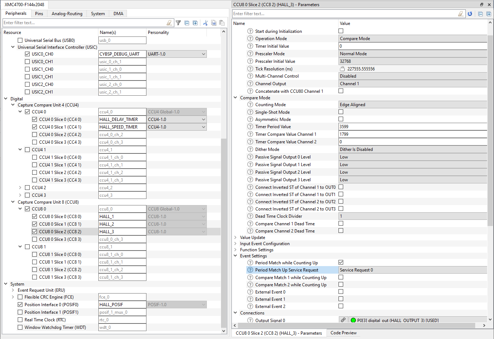Open help for Start during Initialization
This screenshot has height=339, width=494.
tap(250, 31)
